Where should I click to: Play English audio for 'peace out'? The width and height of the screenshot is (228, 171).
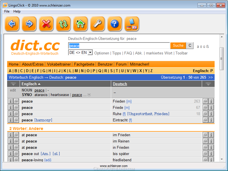click(x=16, y=154)
